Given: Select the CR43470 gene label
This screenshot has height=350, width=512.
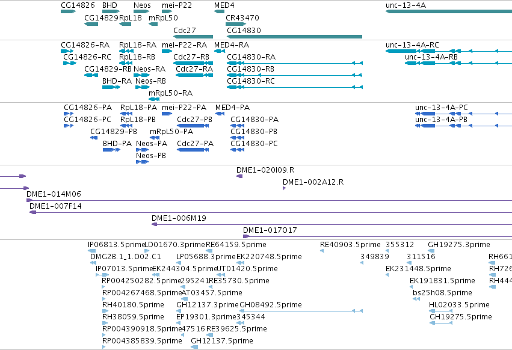Looking at the screenshot, I should pos(242,17).
